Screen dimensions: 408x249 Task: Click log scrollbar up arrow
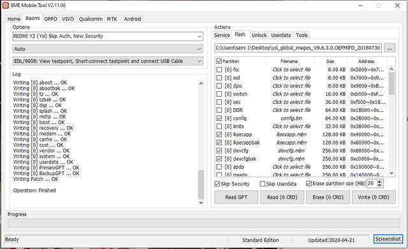pyautogui.click(x=201, y=83)
